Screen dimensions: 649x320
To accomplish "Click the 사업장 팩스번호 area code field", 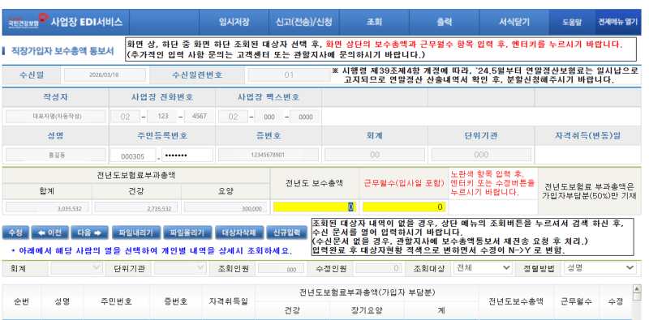I will pyautogui.click(x=233, y=117).
